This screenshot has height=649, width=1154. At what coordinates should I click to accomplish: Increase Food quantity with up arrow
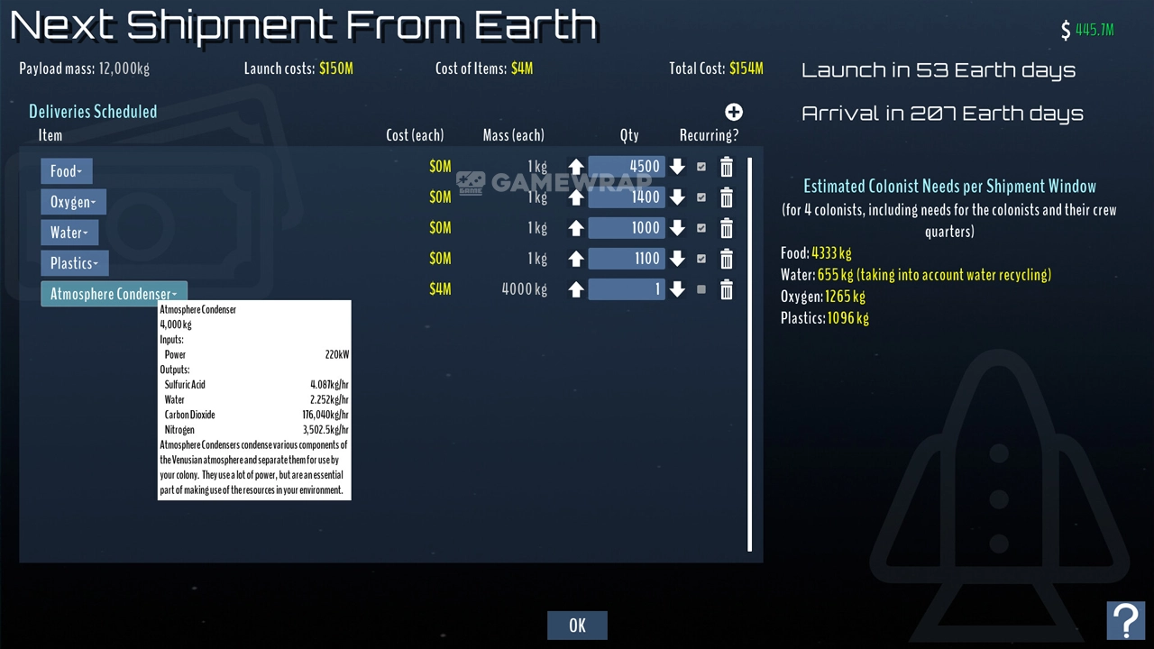point(576,167)
